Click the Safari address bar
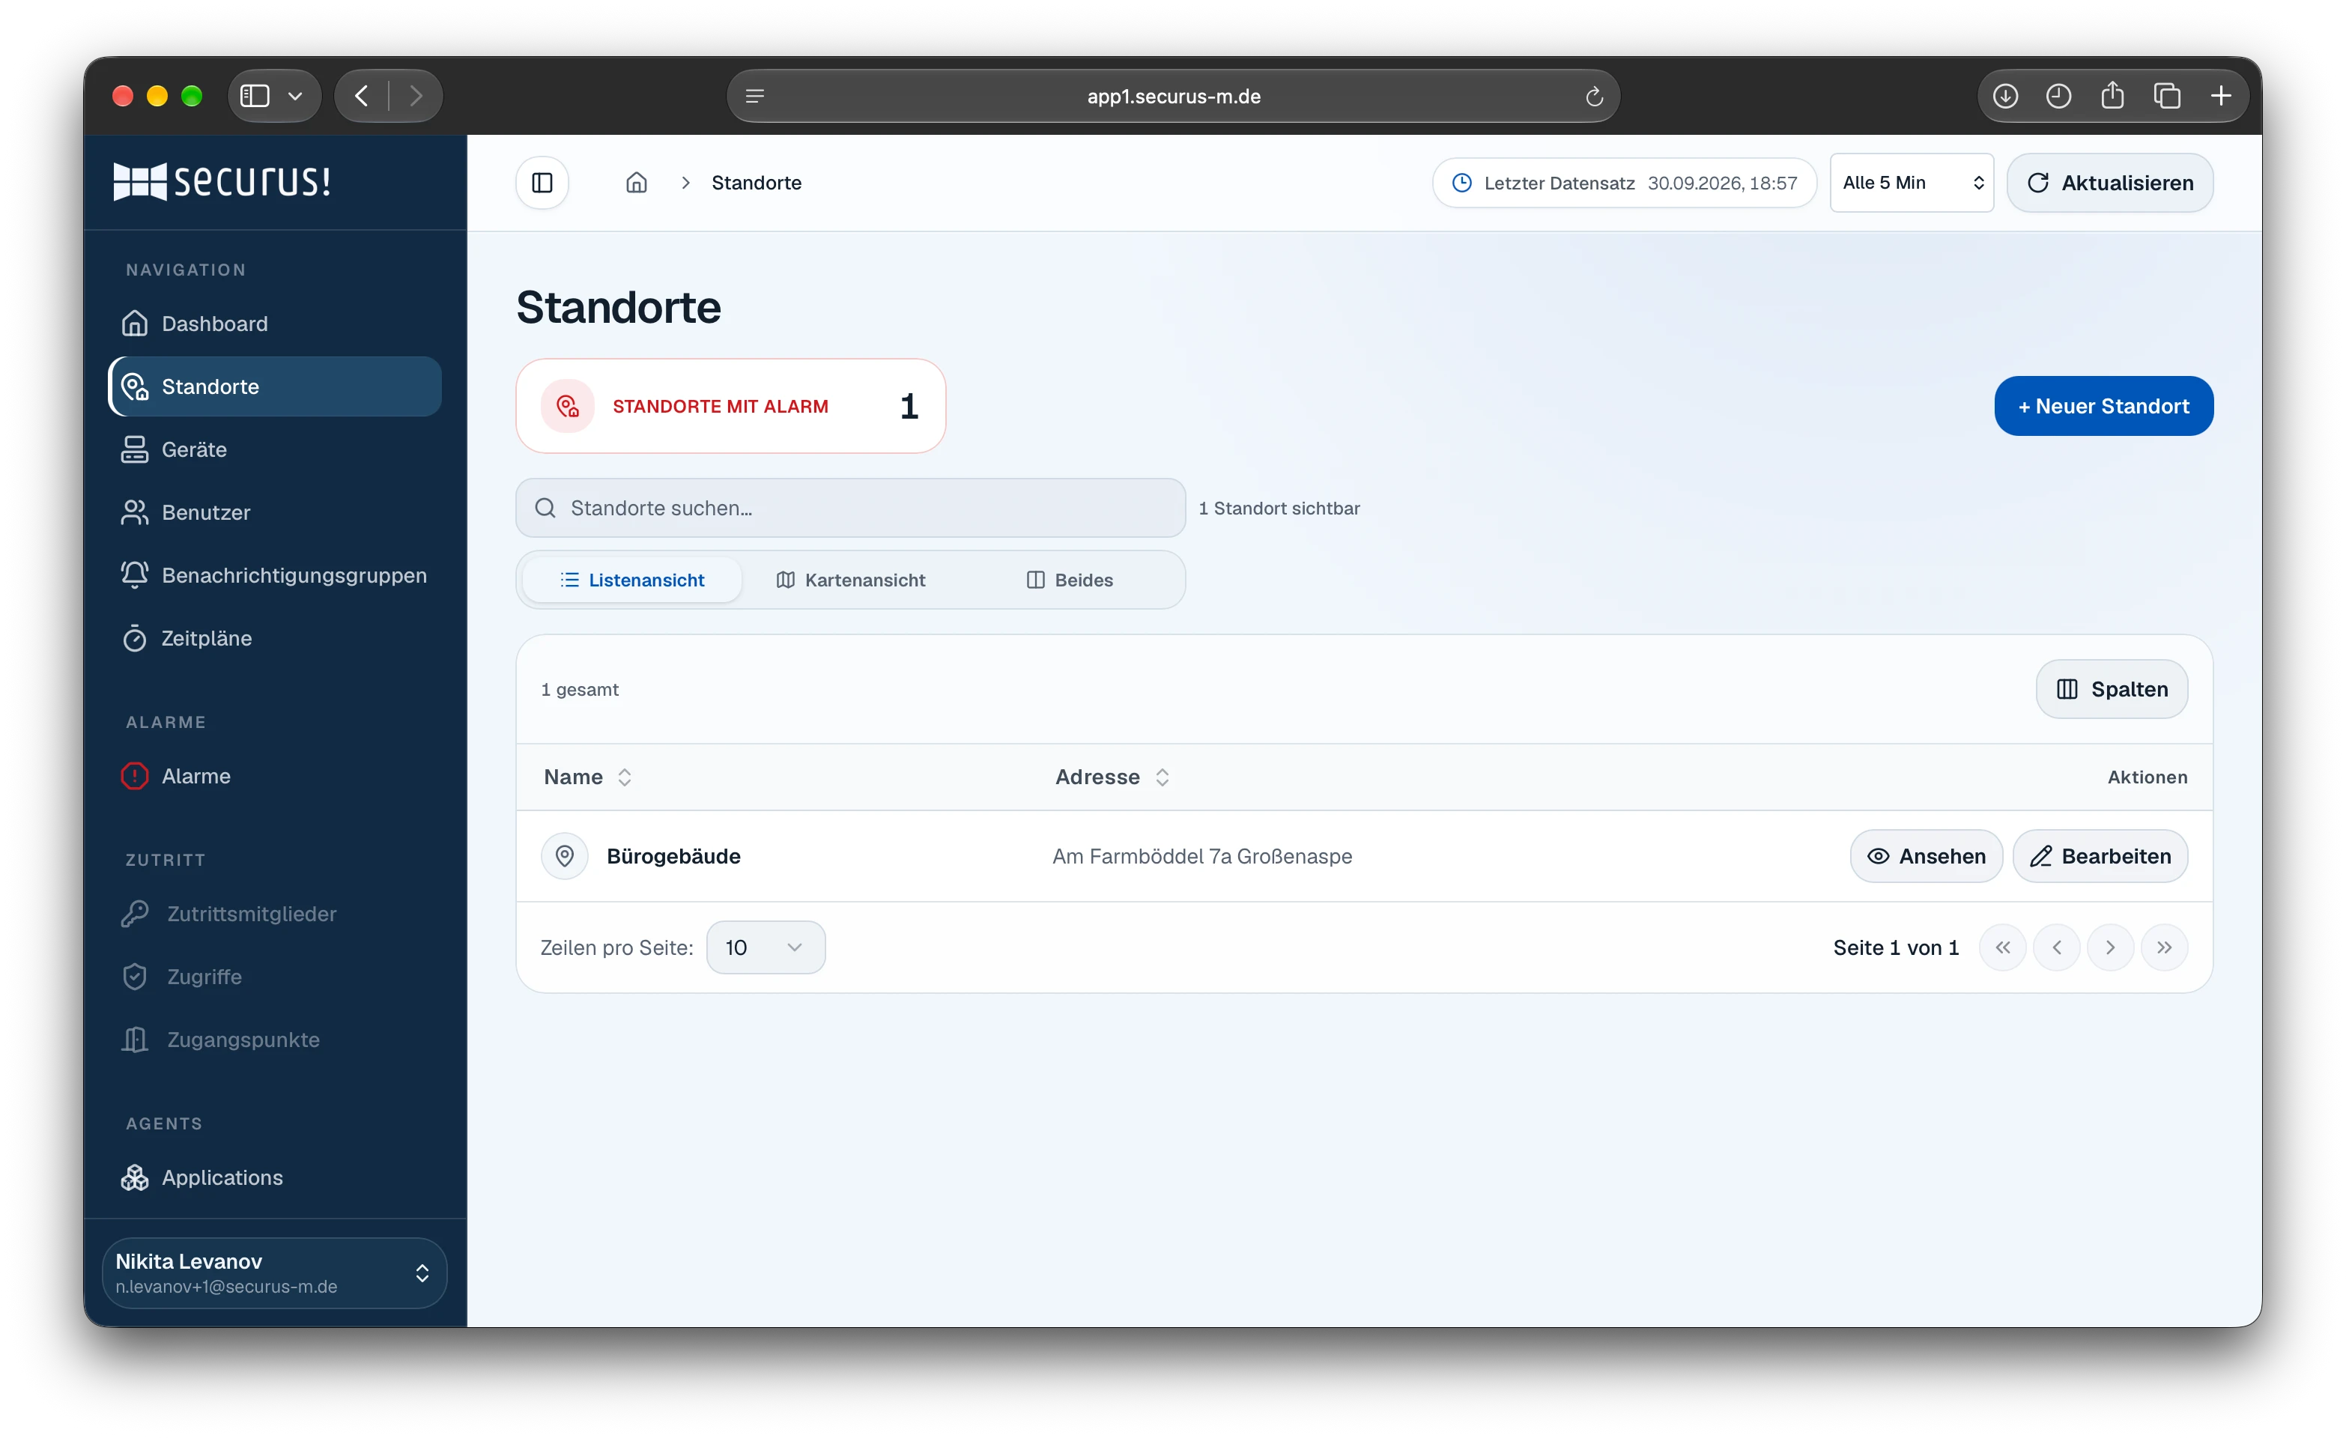 coord(1173,96)
